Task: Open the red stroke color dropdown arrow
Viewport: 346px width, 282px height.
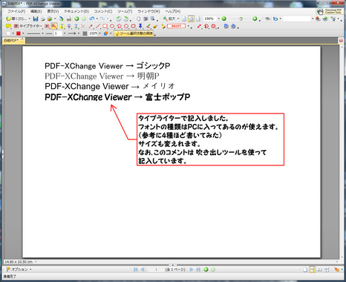Action: point(23,33)
